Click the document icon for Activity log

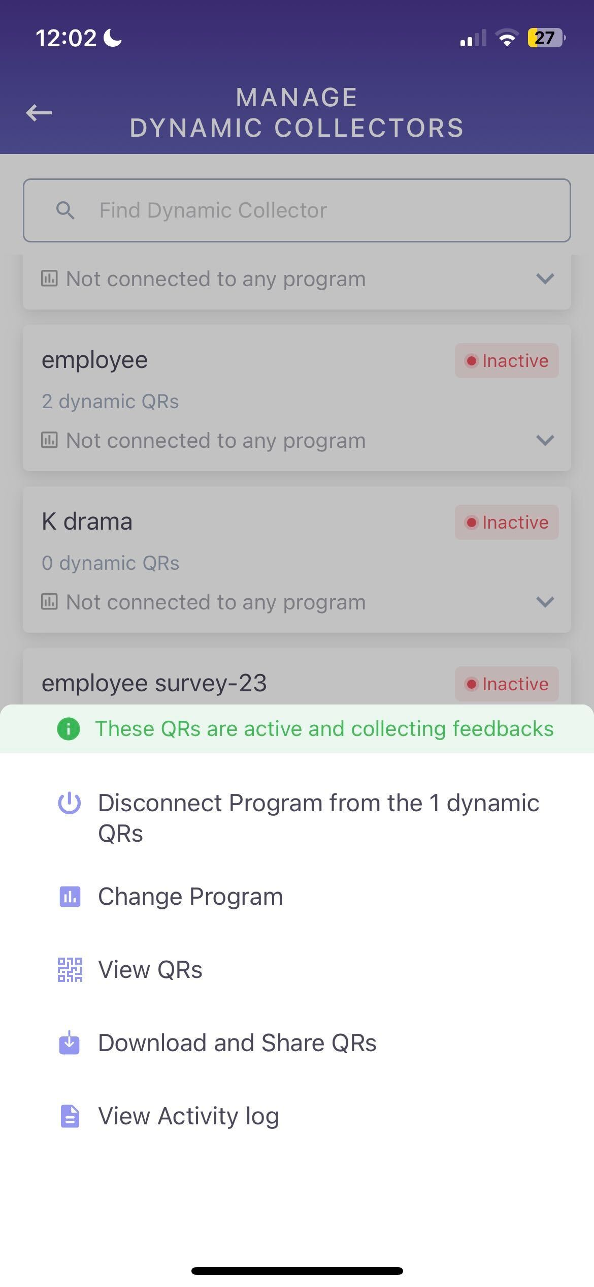[x=70, y=1116]
